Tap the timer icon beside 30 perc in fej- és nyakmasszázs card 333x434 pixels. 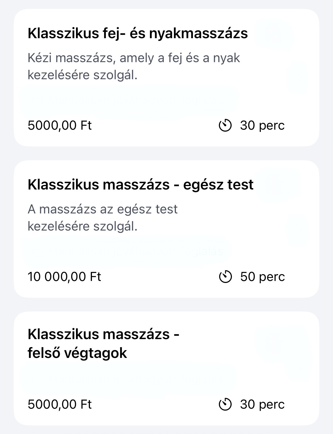(x=225, y=125)
